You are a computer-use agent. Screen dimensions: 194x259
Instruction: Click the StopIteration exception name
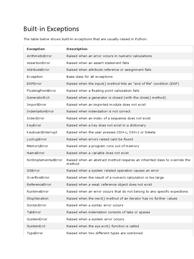click(37, 199)
